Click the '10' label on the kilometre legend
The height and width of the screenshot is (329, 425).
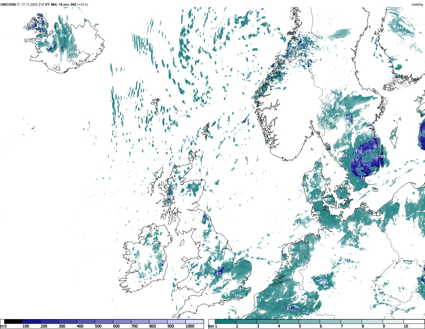406,326
